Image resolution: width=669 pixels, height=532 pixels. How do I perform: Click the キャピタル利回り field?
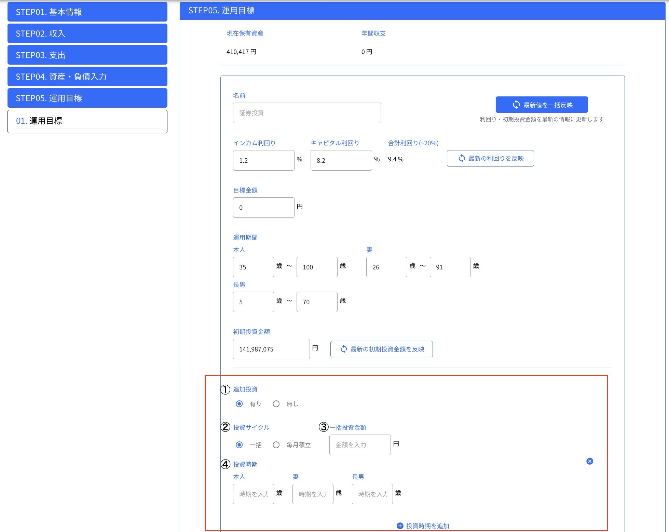(341, 160)
